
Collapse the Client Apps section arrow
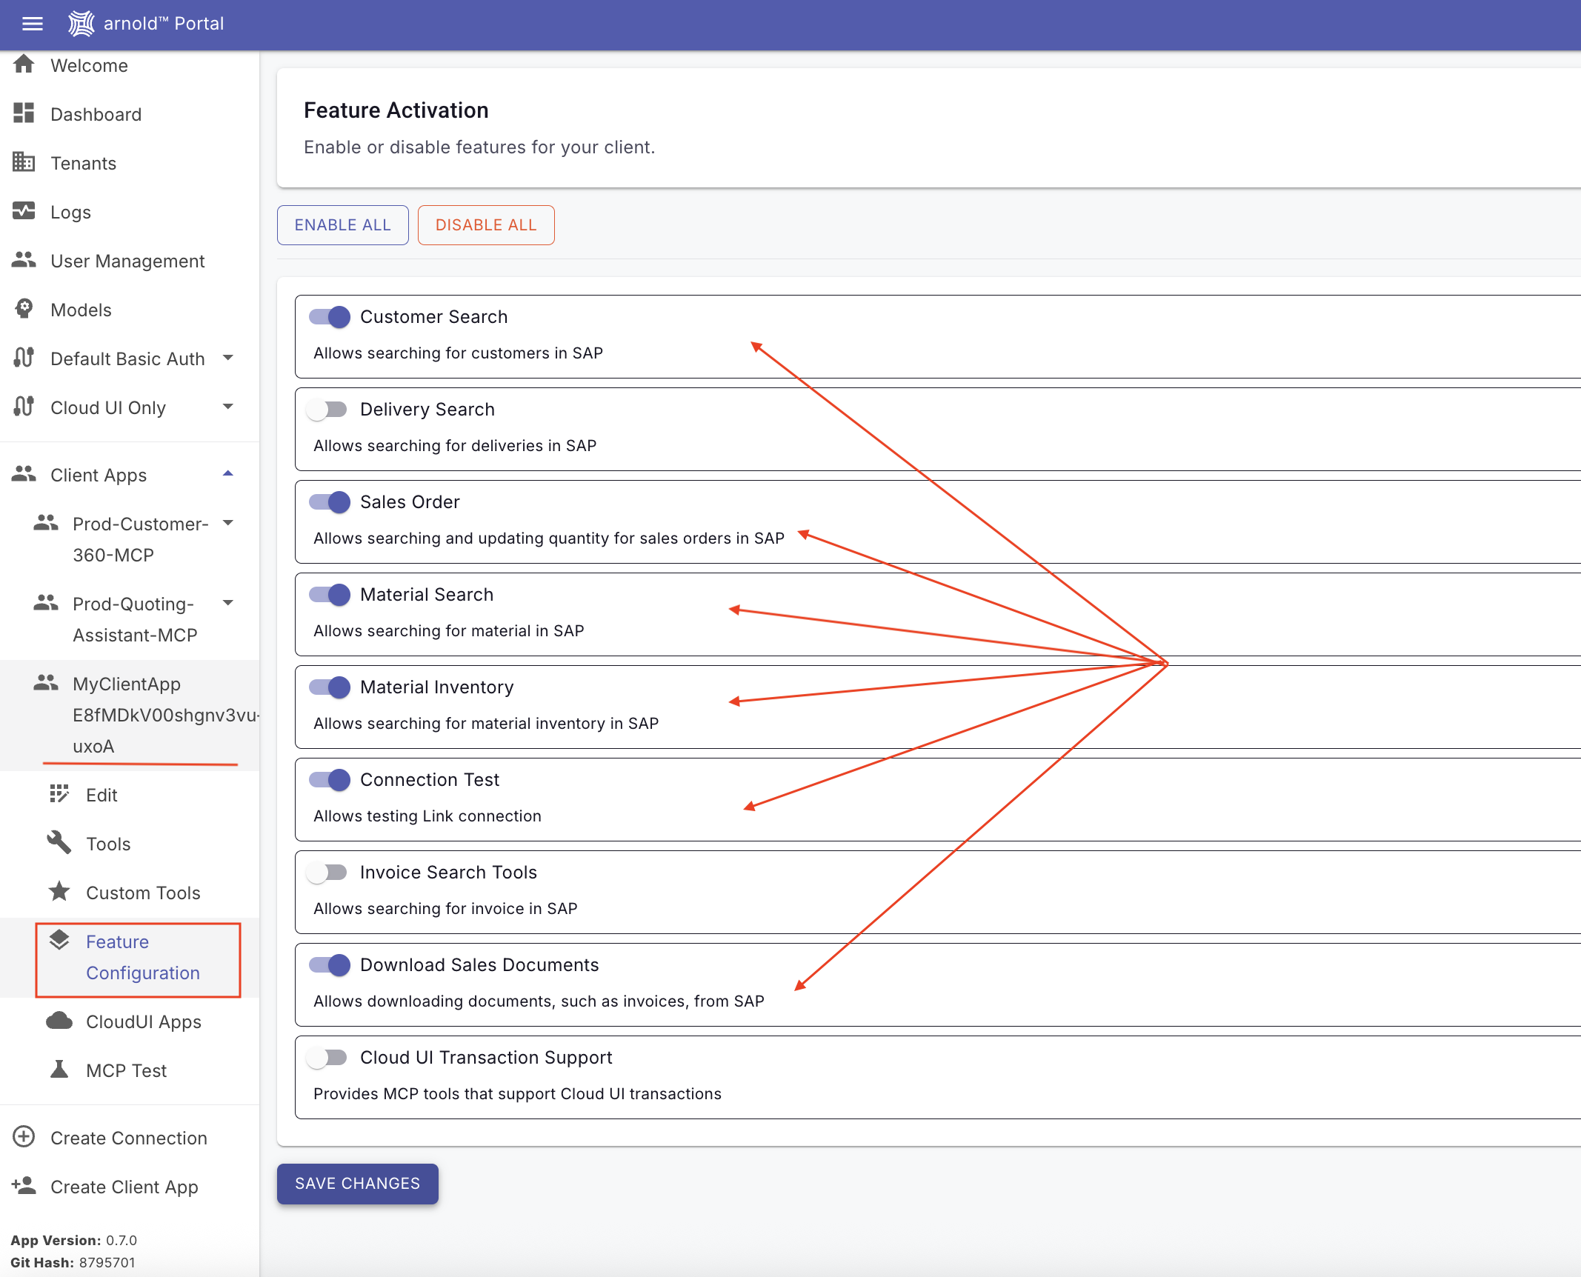pyautogui.click(x=228, y=473)
